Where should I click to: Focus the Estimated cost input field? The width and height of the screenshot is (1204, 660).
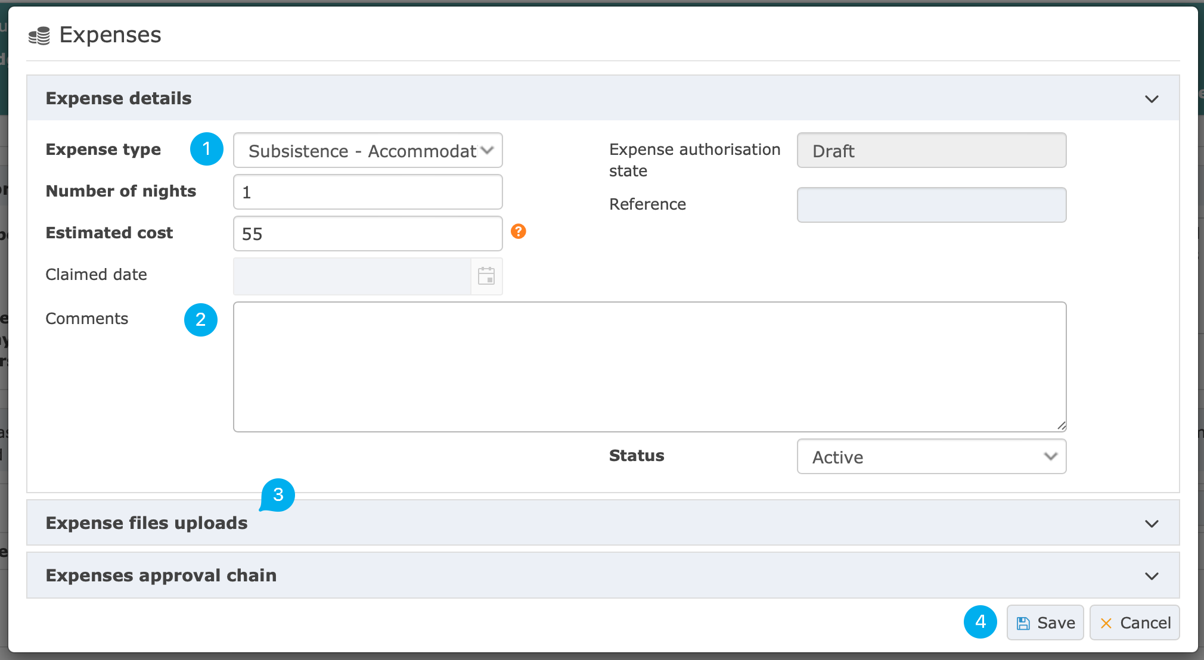tap(368, 234)
